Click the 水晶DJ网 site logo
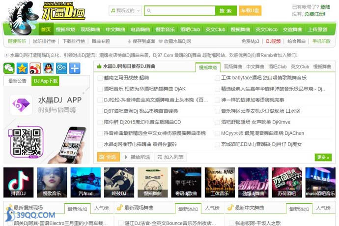The image size is (339, 226). pyautogui.click(x=63, y=11)
